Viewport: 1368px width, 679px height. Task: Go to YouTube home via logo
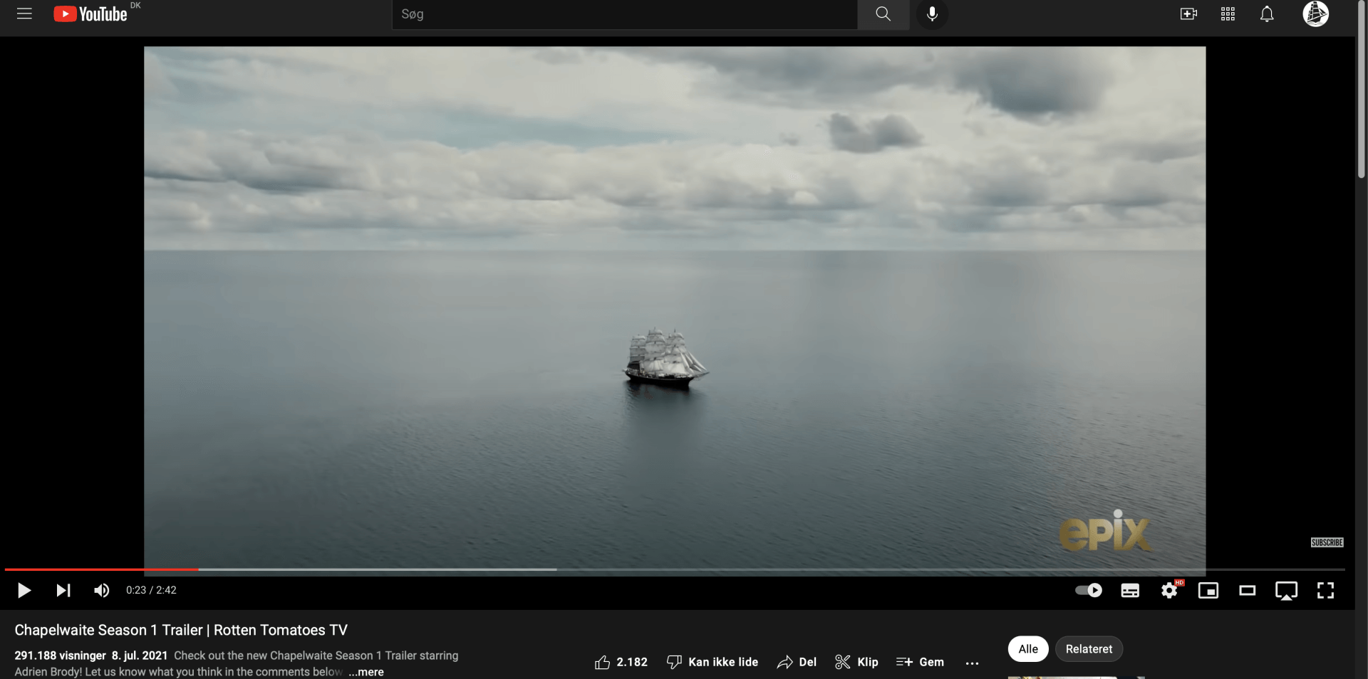90,14
